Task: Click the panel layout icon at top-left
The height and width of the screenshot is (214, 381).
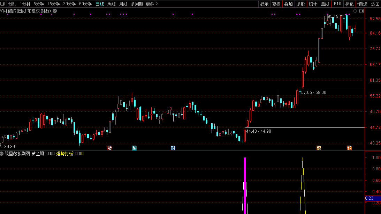Action: point(2,3)
